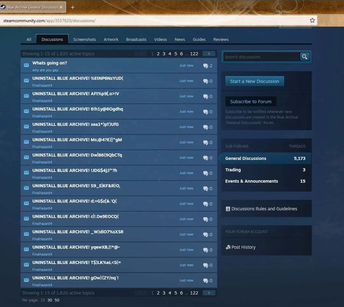Click the info icon beside Discussions Rules
Image resolution: width=344 pixels, height=307 pixels.
pyautogui.click(x=228, y=209)
